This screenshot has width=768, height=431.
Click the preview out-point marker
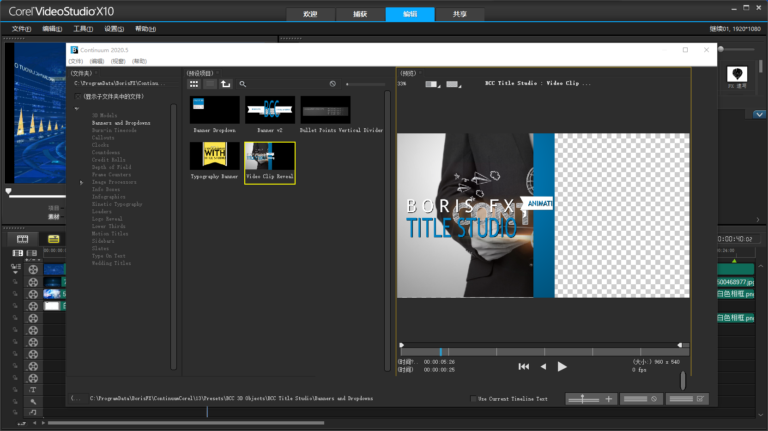click(680, 345)
